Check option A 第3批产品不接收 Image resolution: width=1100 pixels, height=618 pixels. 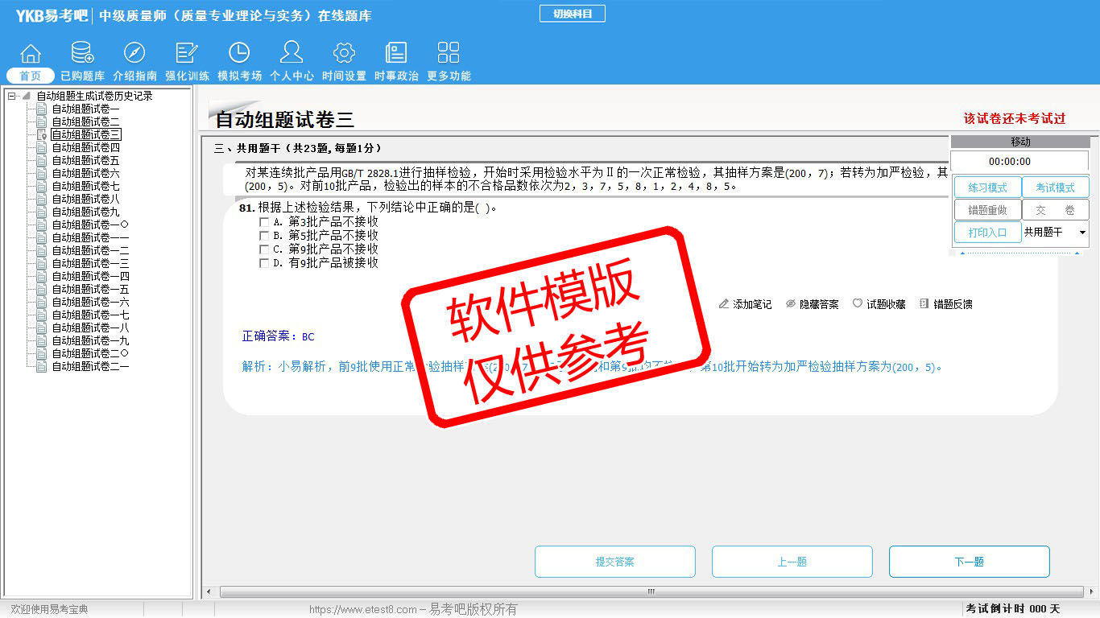click(264, 222)
